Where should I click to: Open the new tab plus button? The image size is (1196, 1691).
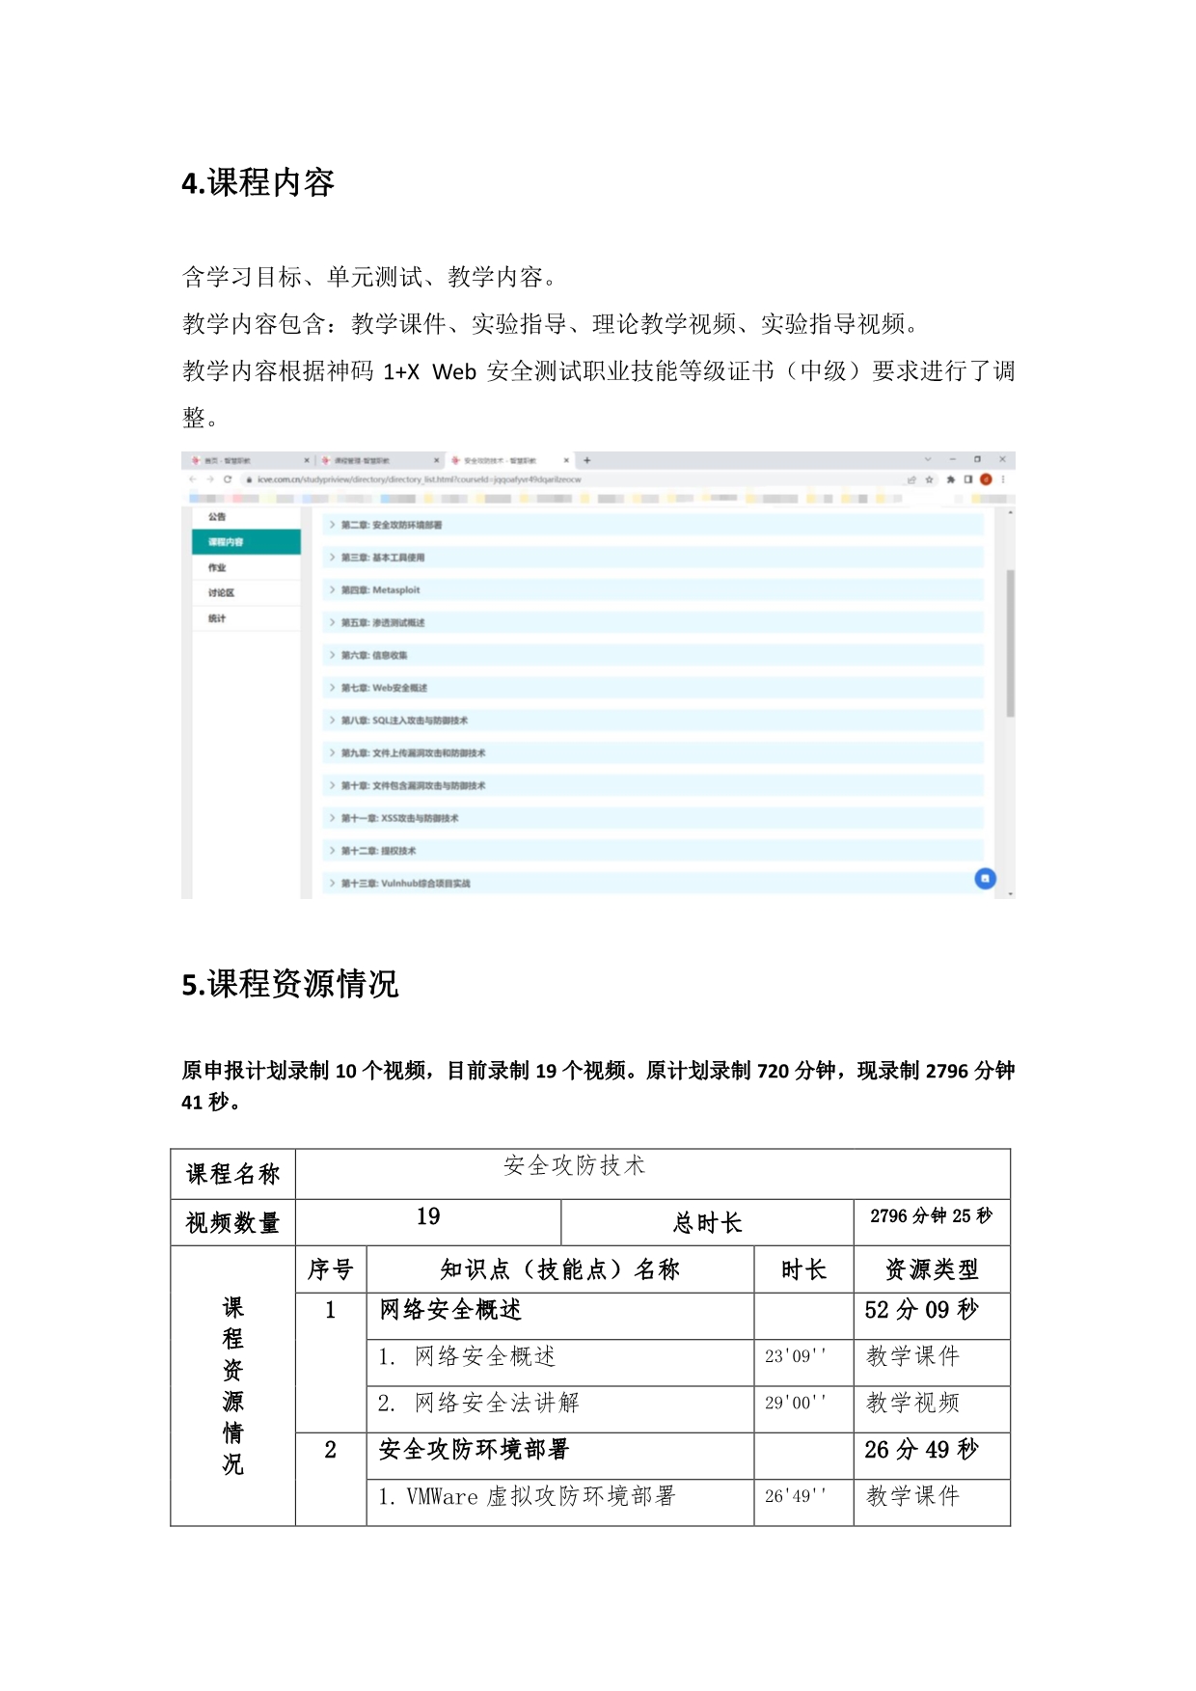coord(586,460)
